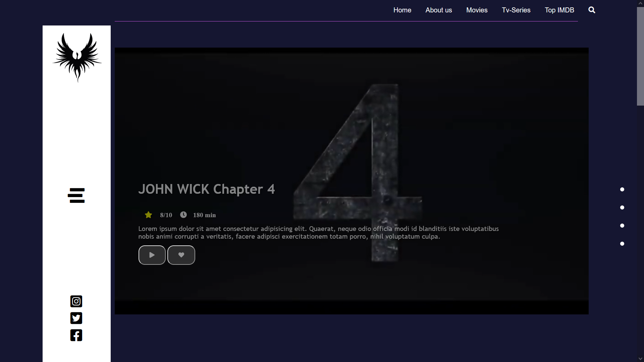Add movie to favorites with heart button
The image size is (644, 362).
pyautogui.click(x=181, y=255)
